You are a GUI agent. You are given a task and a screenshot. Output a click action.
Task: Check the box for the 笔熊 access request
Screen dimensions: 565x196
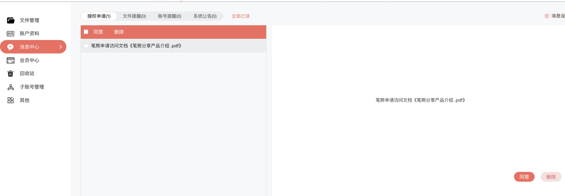(x=86, y=46)
